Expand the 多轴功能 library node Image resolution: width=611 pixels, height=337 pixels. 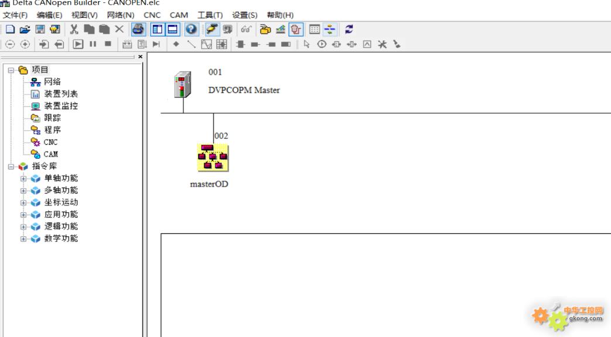coord(23,190)
